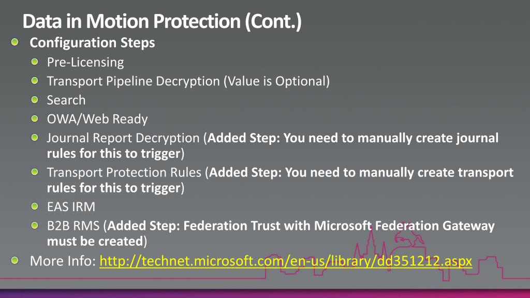The width and height of the screenshot is (530, 298).
Task: Click the bullet next to Pre-Licensing
Action: coord(35,62)
